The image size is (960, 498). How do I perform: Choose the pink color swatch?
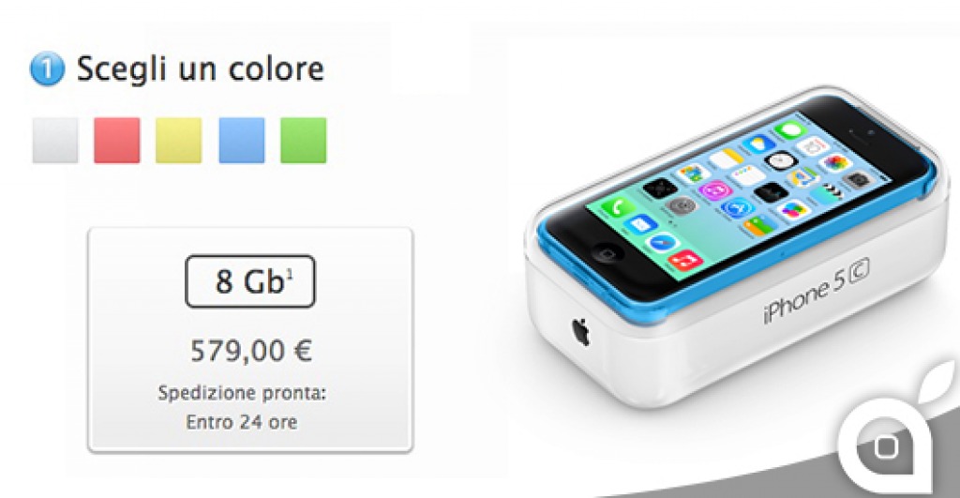(x=117, y=141)
